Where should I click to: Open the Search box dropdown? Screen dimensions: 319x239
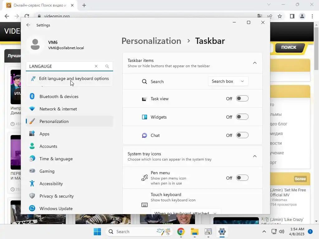[x=228, y=81]
